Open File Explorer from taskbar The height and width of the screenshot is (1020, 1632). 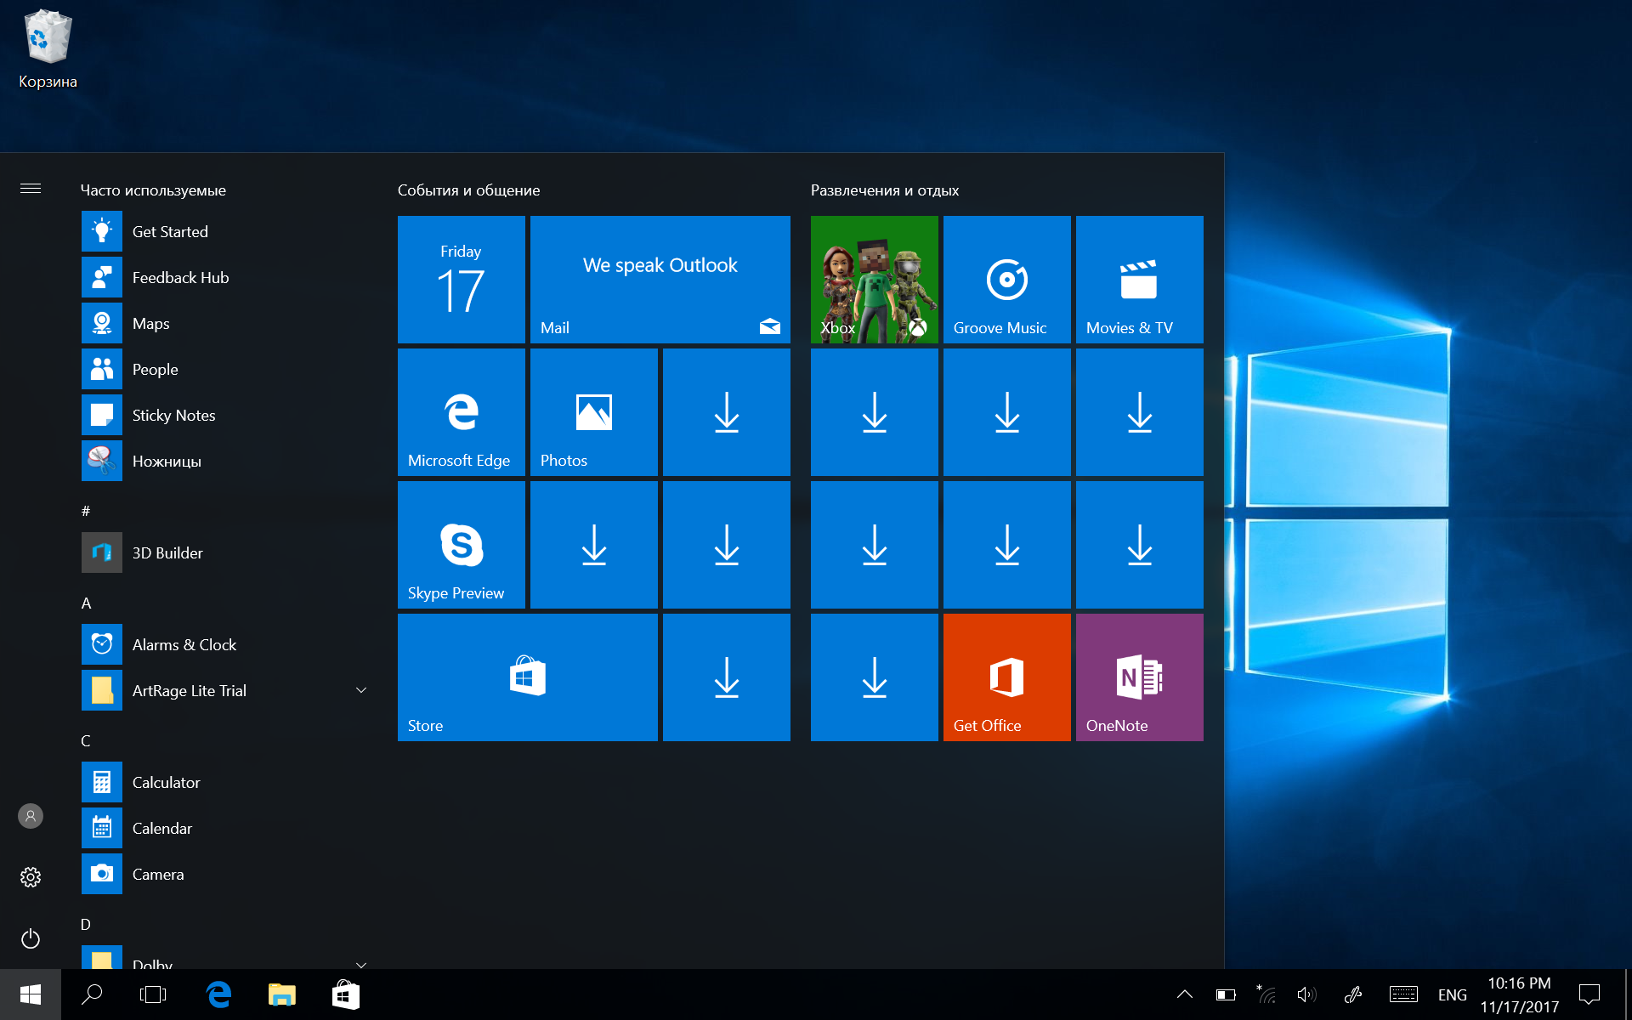pyautogui.click(x=282, y=994)
